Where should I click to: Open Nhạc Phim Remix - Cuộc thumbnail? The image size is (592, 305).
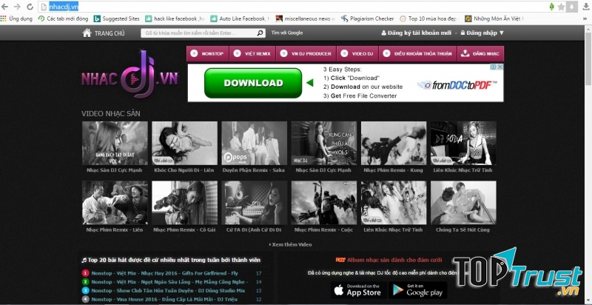pyautogui.click(x=323, y=203)
